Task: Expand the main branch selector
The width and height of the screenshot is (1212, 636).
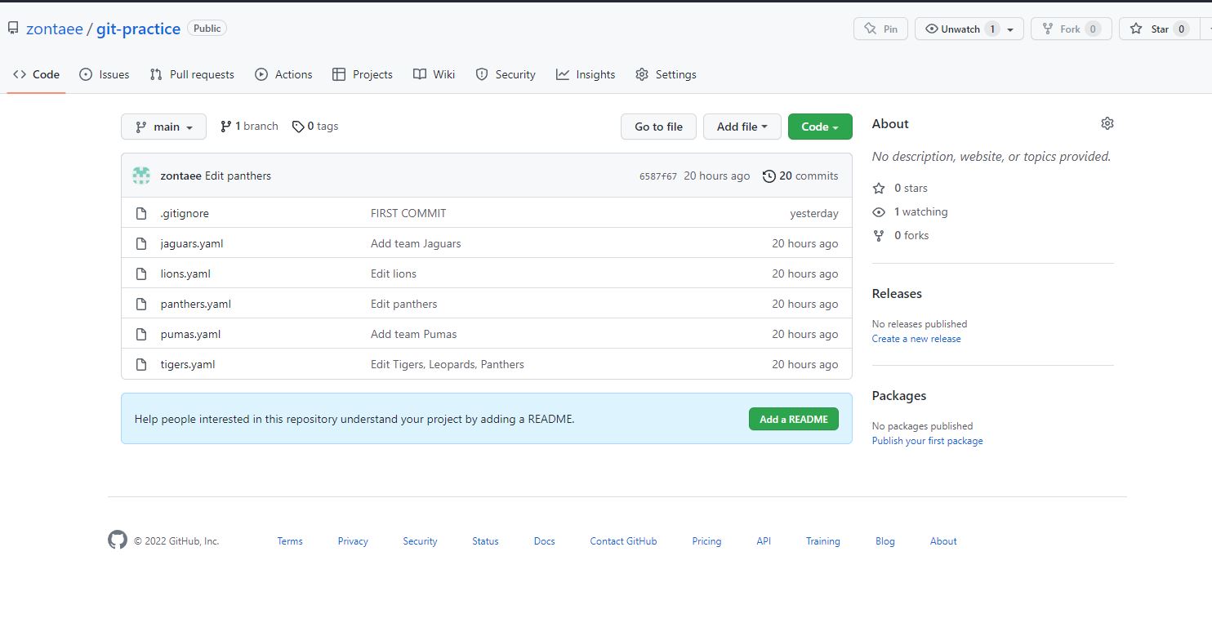Action: [x=163, y=127]
